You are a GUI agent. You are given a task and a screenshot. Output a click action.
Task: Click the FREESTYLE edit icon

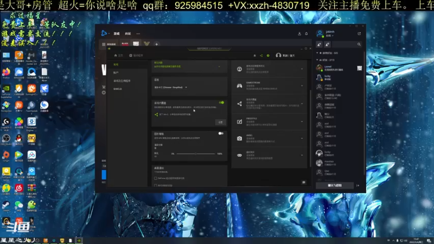click(x=239, y=121)
